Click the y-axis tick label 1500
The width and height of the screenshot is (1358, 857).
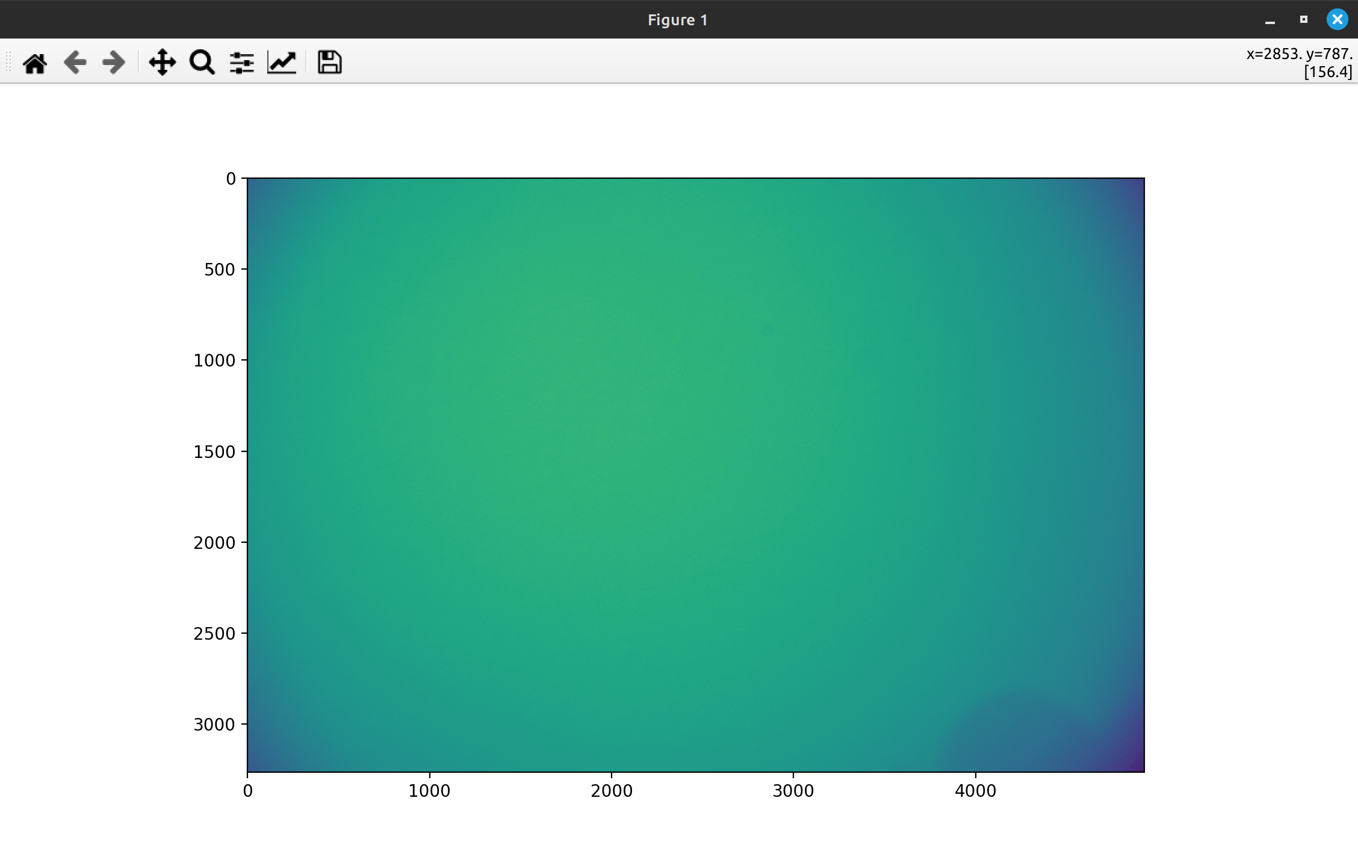[x=214, y=452]
